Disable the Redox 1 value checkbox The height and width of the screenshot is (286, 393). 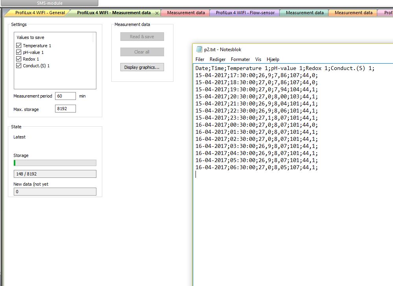[18, 59]
